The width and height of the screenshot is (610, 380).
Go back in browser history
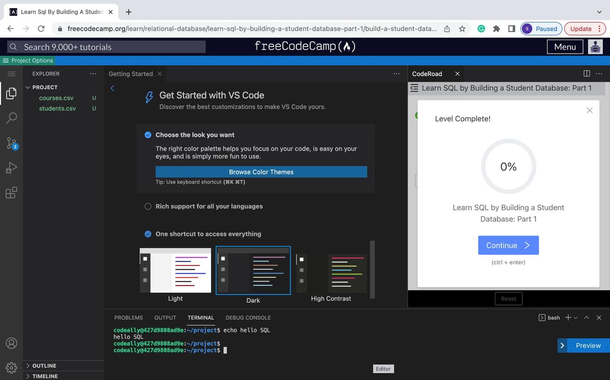[x=10, y=28]
